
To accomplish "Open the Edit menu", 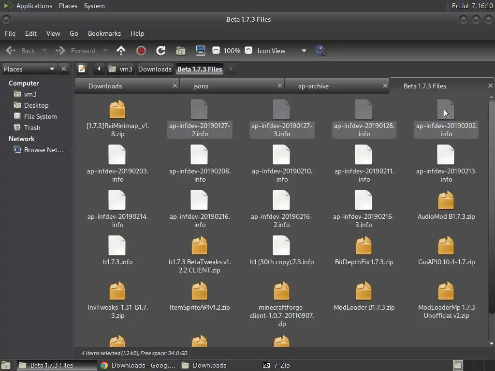I will coord(30,33).
